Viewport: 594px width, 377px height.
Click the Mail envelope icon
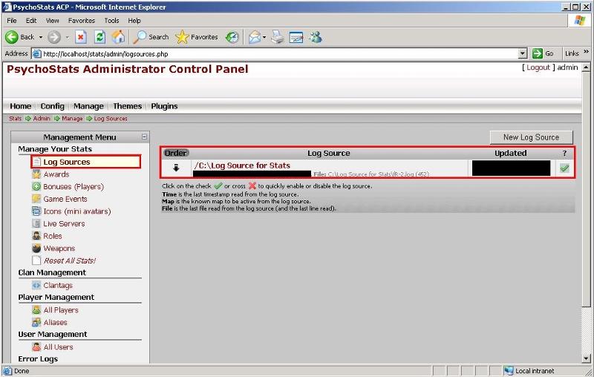coord(255,37)
